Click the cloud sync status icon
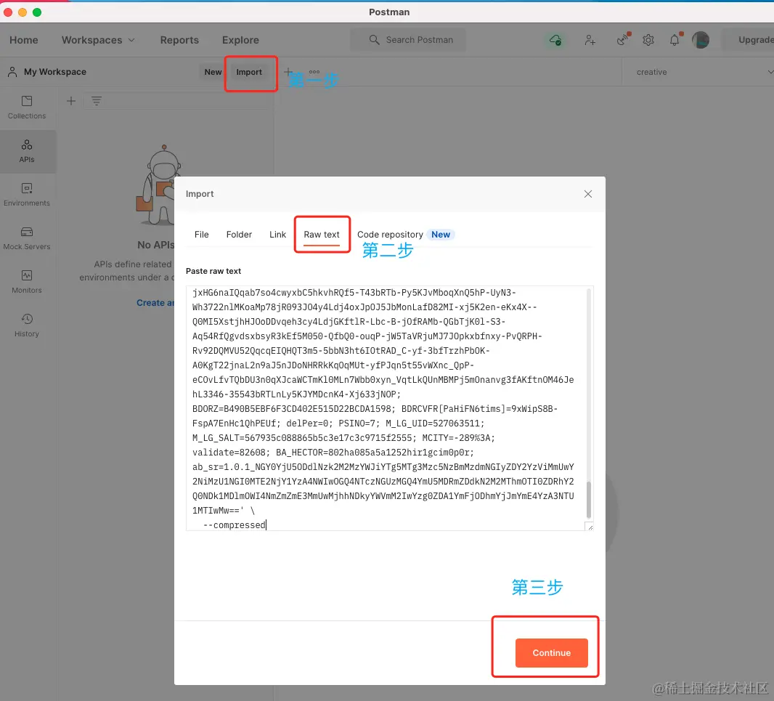The image size is (774, 701). click(555, 40)
